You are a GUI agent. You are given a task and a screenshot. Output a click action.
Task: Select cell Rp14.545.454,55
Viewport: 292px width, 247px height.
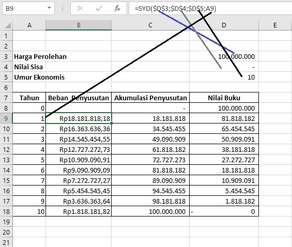pos(79,139)
